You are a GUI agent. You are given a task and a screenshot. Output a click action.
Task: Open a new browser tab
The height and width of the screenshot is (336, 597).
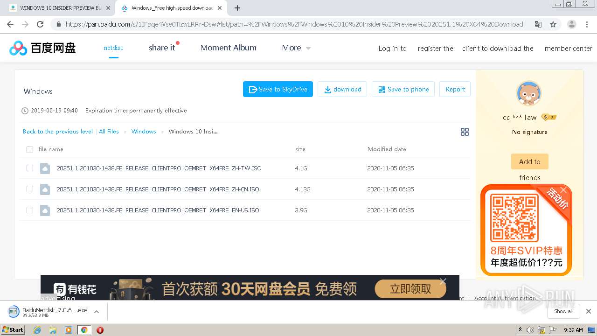click(237, 8)
